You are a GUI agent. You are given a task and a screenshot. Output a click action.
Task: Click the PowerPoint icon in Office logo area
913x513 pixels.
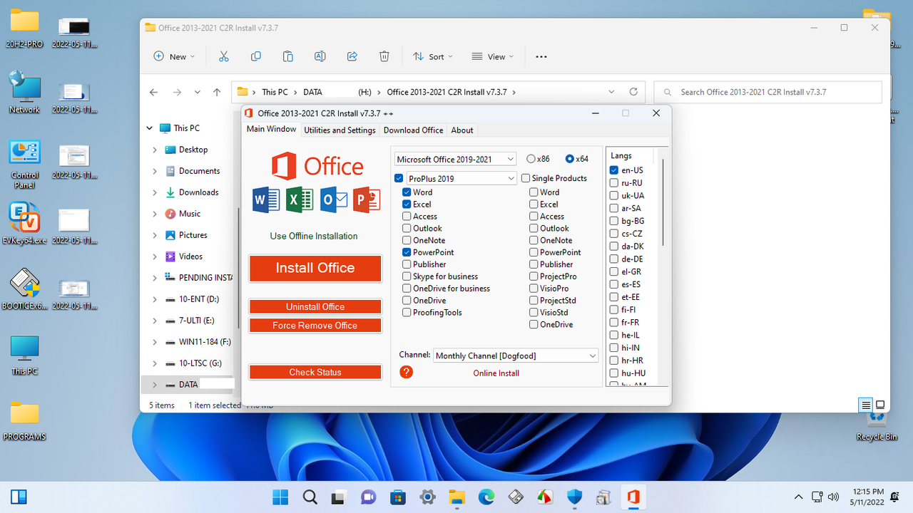click(x=367, y=199)
